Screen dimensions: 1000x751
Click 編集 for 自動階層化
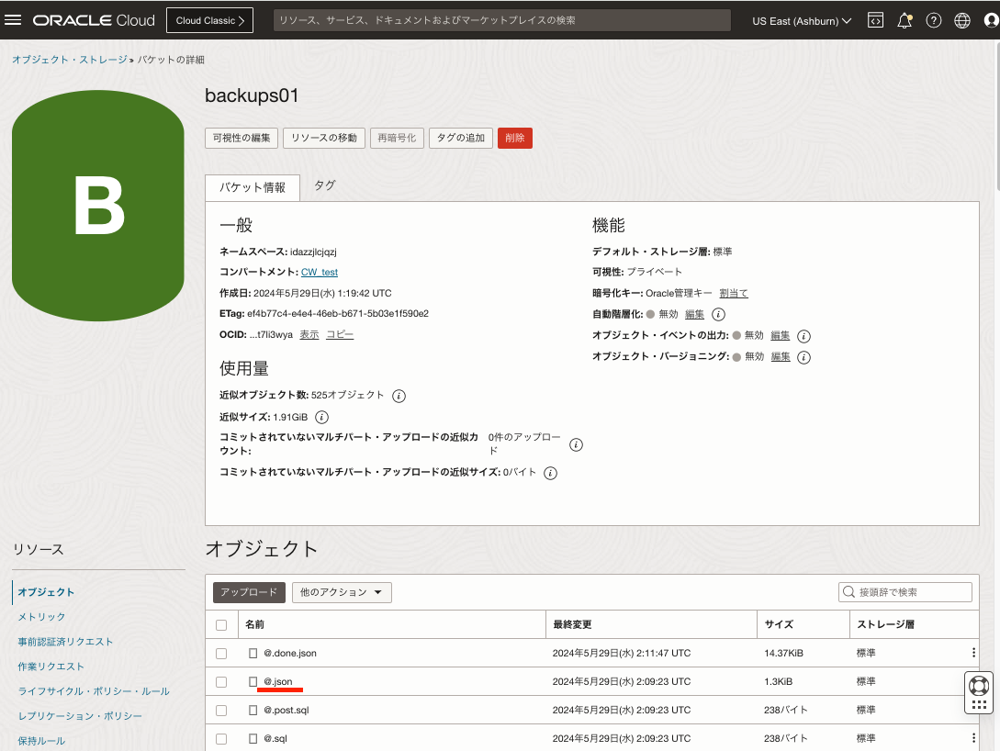(x=694, y=314)
